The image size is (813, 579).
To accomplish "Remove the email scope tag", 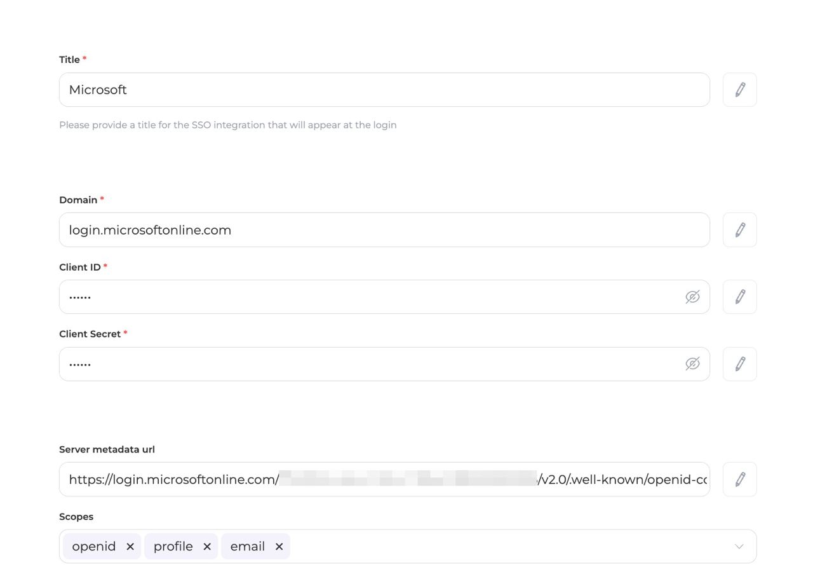I will (279, 547).
